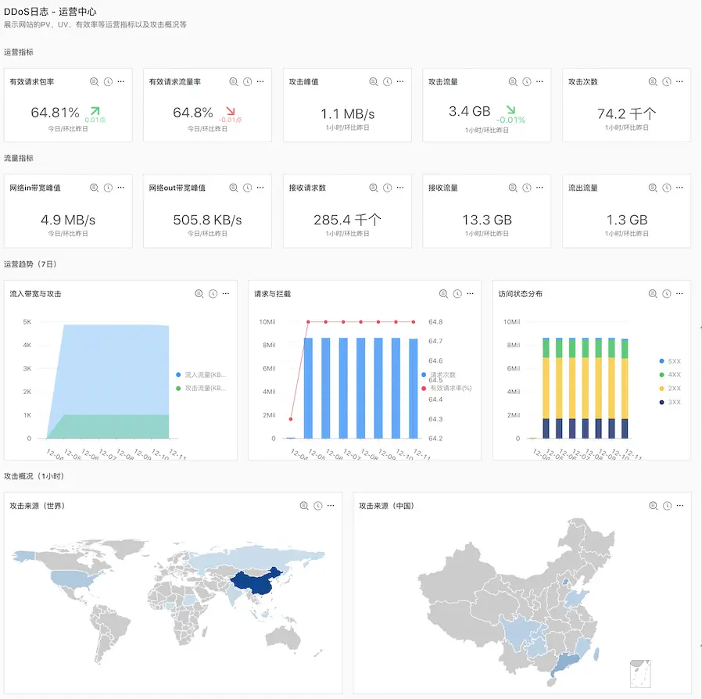Viewport: 702px width, 699px height.
Task: Zoom into the 接收流量 card
Action: click(x=513, y=188)
